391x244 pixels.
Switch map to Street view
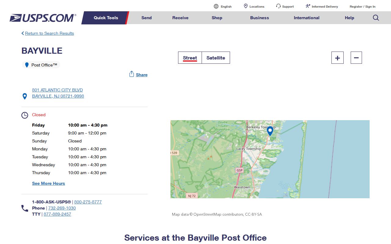pos(190,58)
